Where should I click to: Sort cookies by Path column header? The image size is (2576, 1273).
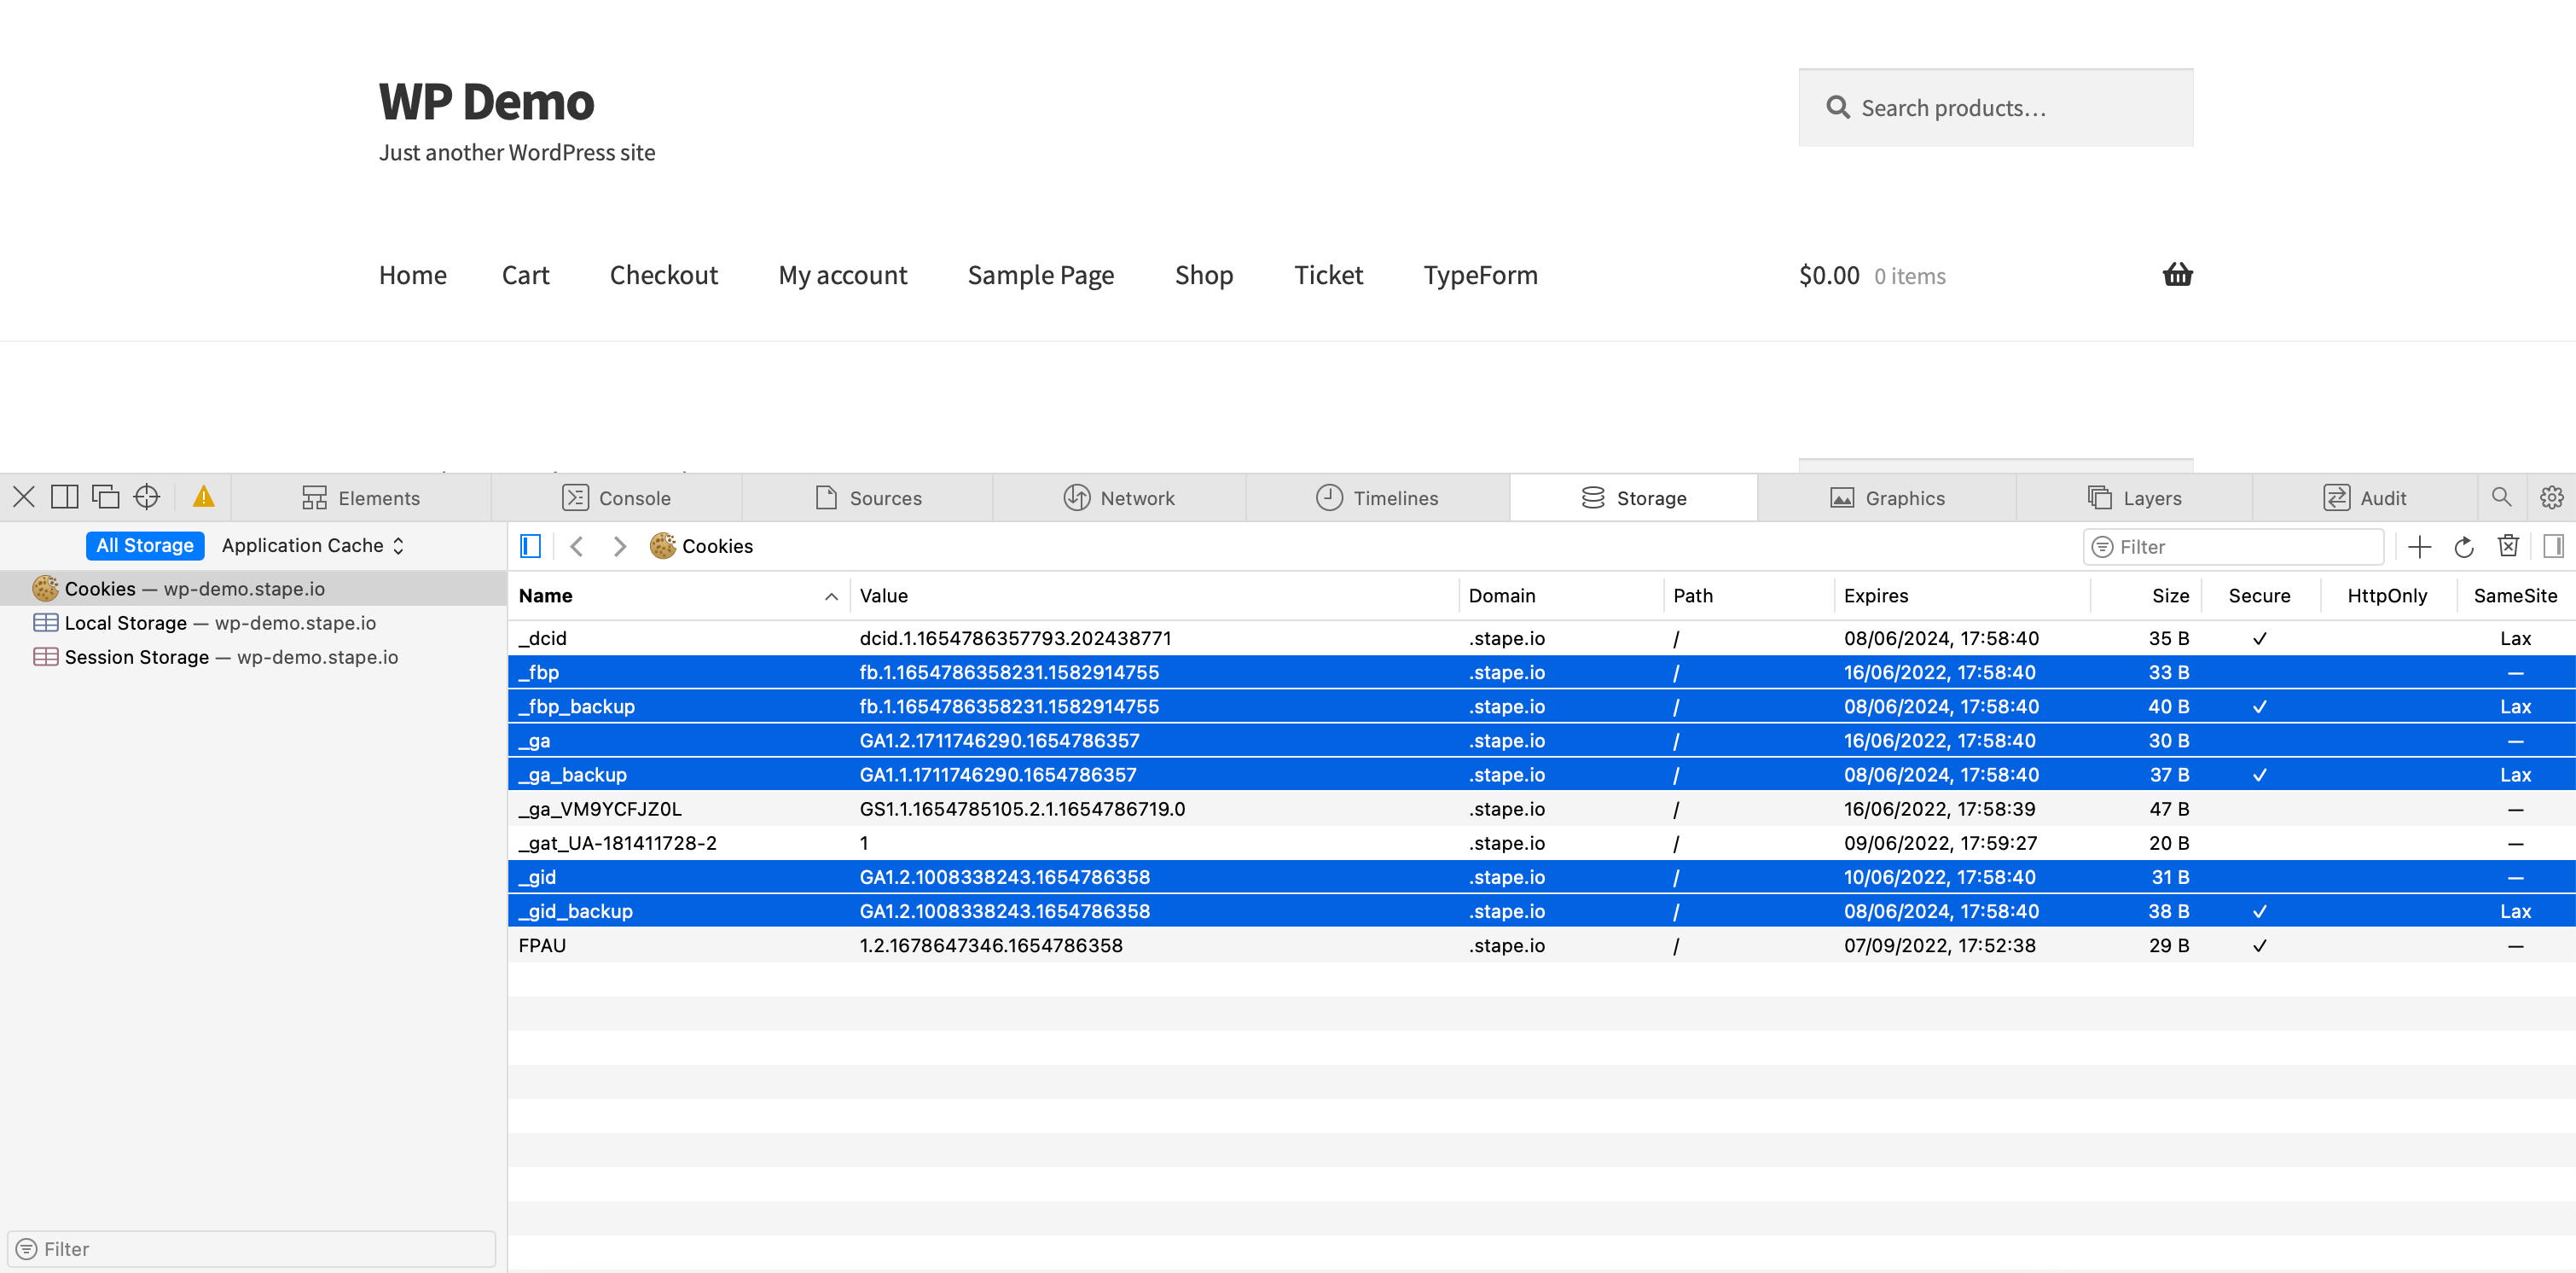click(1749, 596)
